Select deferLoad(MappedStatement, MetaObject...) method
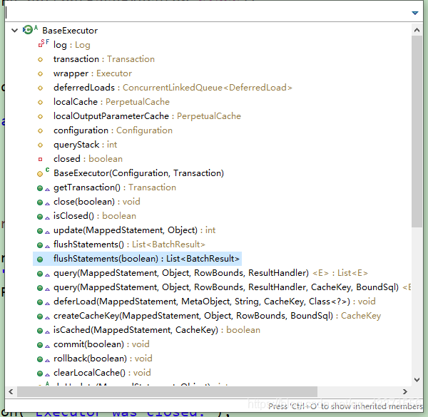This screenshot has height=417, width=428. 215,302
